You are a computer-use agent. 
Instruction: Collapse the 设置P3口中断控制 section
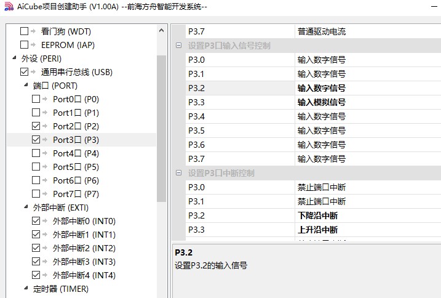178,172
